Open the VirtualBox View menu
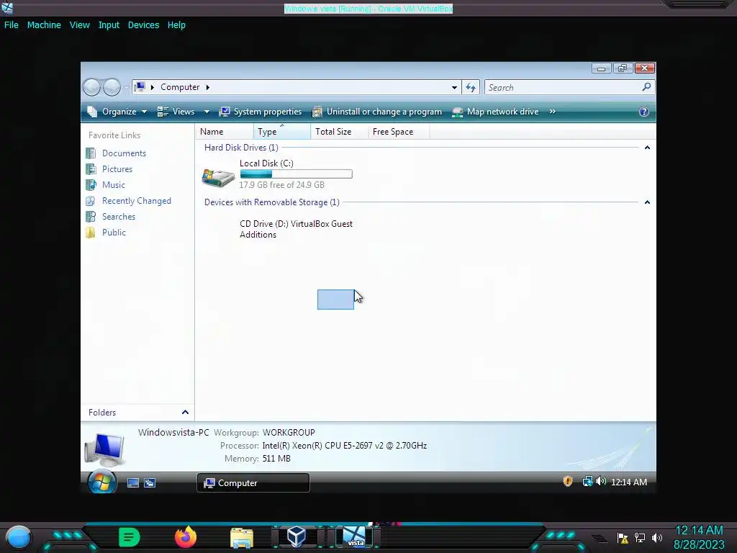 tap(79, 25)
